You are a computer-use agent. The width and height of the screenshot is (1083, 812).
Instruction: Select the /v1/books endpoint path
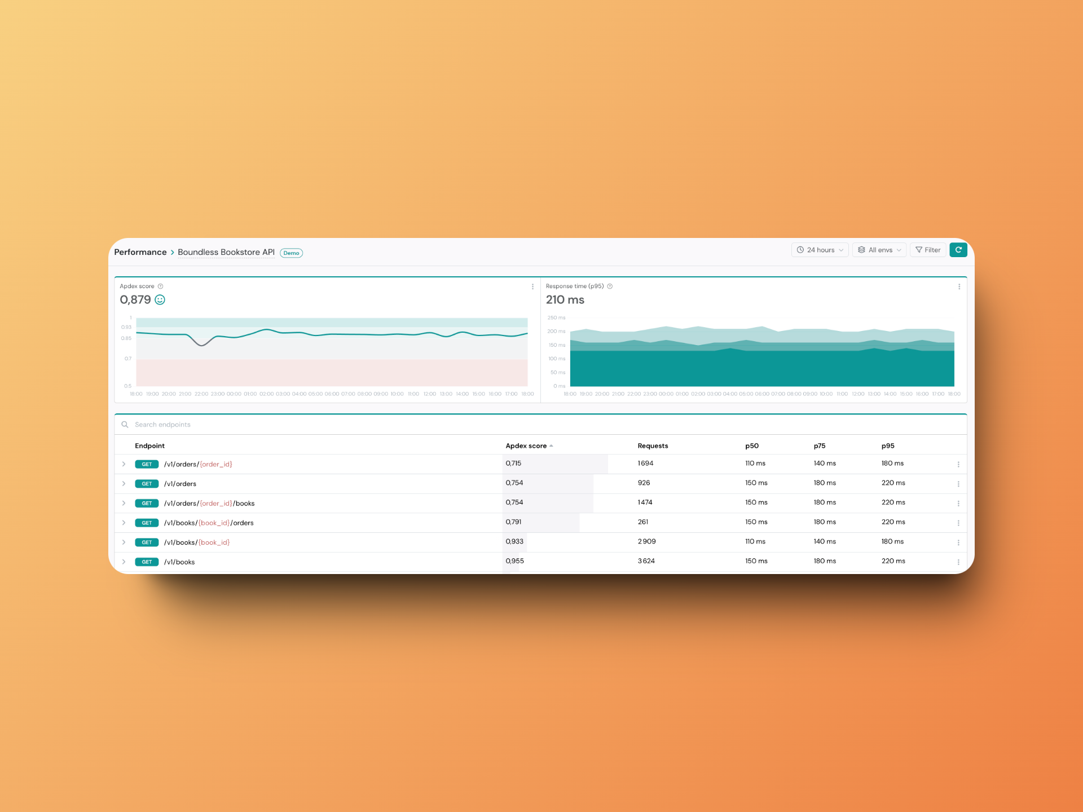179,562
